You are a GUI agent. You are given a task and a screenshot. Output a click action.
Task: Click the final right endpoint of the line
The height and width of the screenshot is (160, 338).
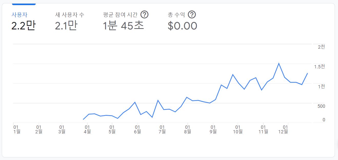(307, 73)
